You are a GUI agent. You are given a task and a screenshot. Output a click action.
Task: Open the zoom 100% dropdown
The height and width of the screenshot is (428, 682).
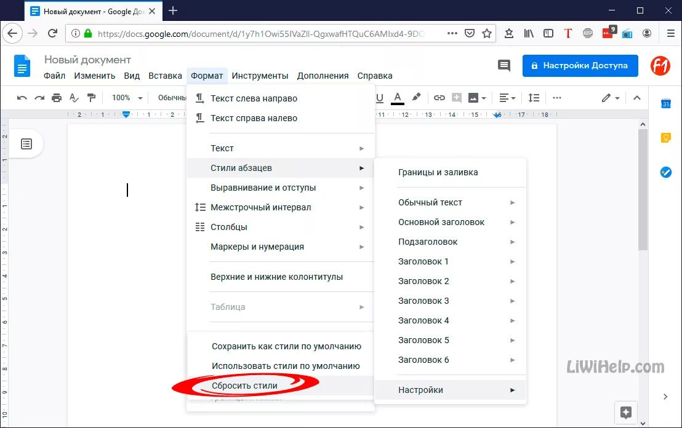click(x=127, y=98)
